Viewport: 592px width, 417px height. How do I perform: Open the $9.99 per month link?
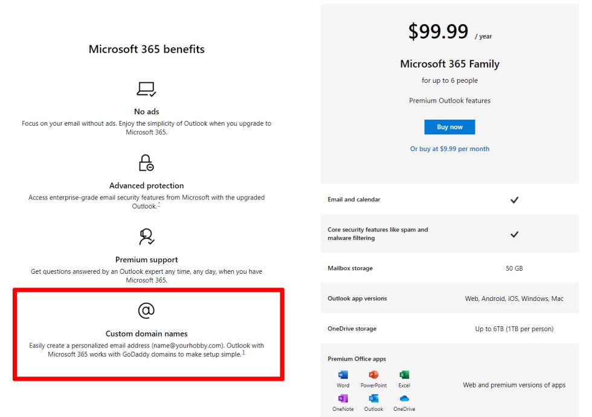click(449, 149)
